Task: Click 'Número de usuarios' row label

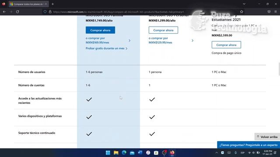Action: pos(31,72)
